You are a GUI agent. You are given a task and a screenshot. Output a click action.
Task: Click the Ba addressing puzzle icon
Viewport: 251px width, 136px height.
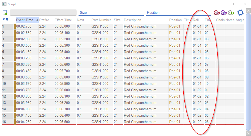pyautogui.click(x=217, y=13)
